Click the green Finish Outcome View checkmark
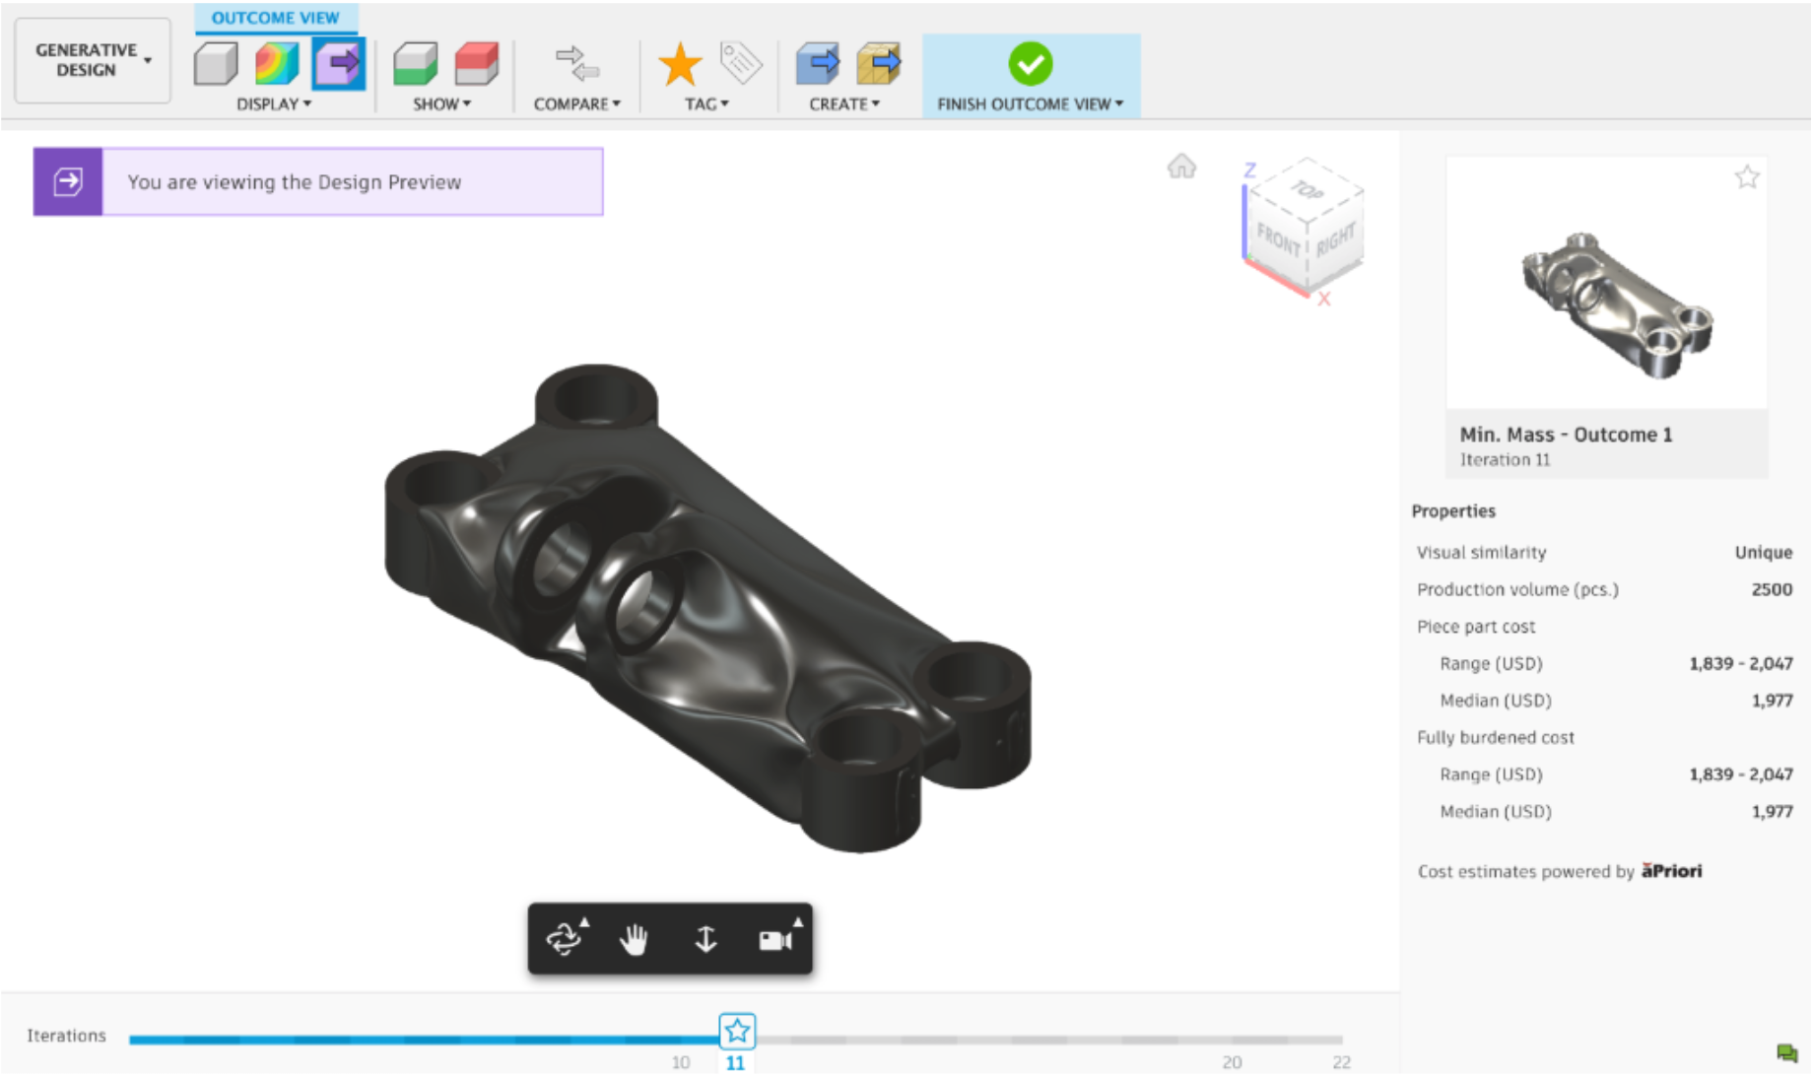 pos(1031,64)
